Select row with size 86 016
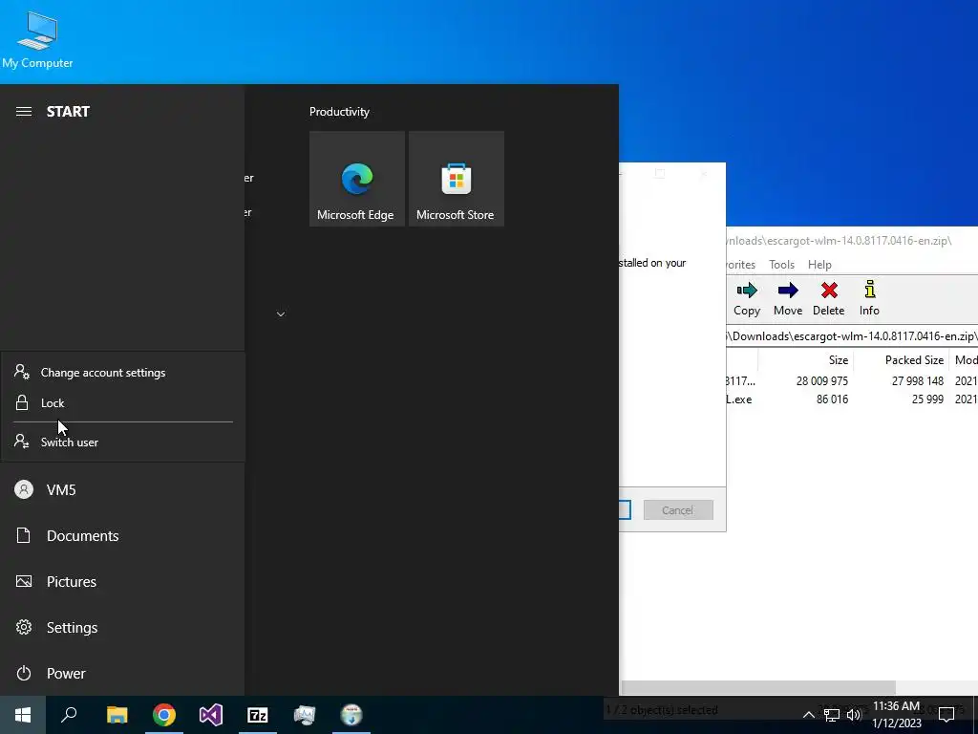 (852, 399)
